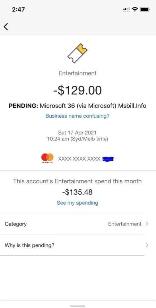The height and width of the screenshot is (308, 156).
Task: Tap the masked card number text
Action: [79, 158]
